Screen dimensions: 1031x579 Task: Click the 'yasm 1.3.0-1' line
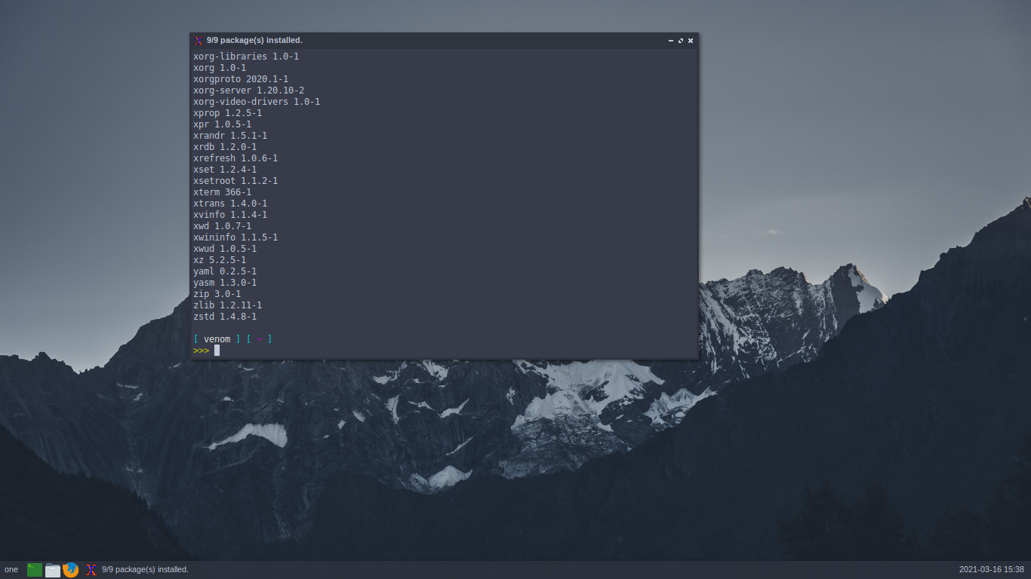pyautogui.click(x=225, y=283)
